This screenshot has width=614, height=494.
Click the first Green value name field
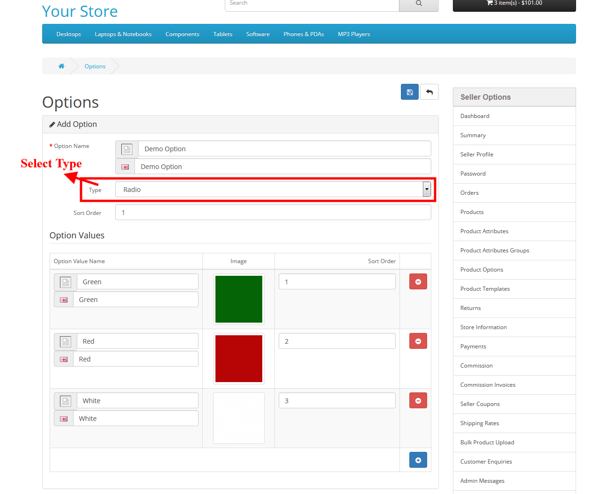138,282
